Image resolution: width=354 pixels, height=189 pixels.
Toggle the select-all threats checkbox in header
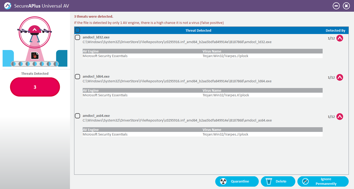[x=77, y=30]
